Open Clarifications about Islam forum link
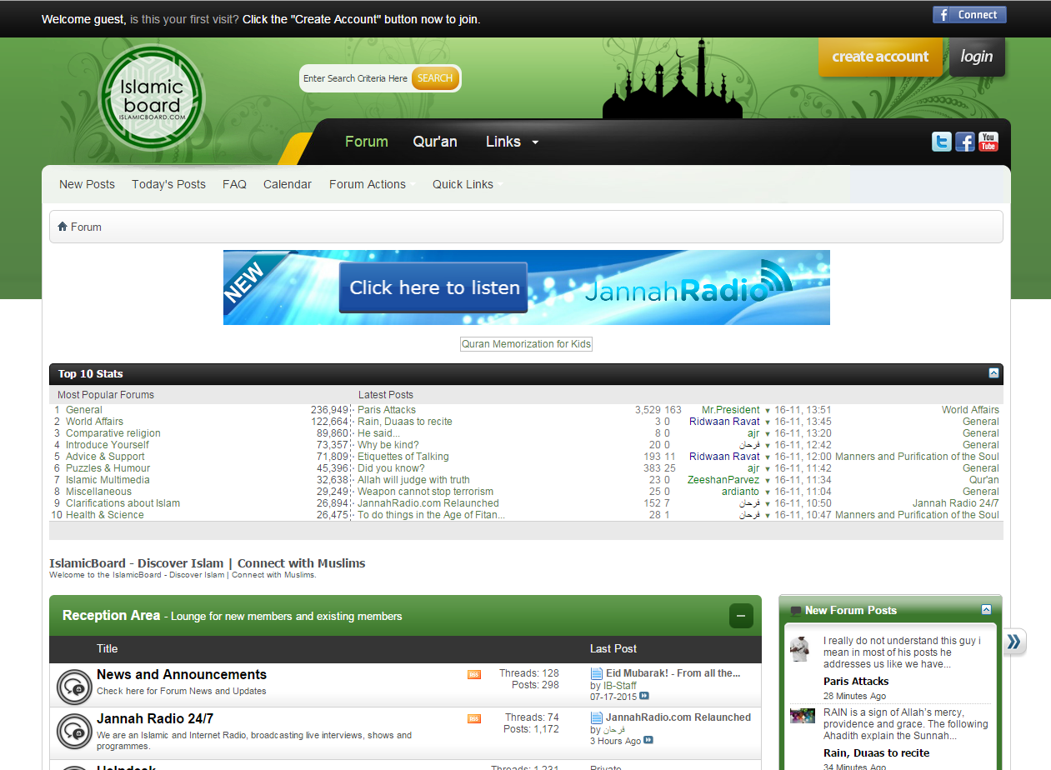 pos(123,503)
